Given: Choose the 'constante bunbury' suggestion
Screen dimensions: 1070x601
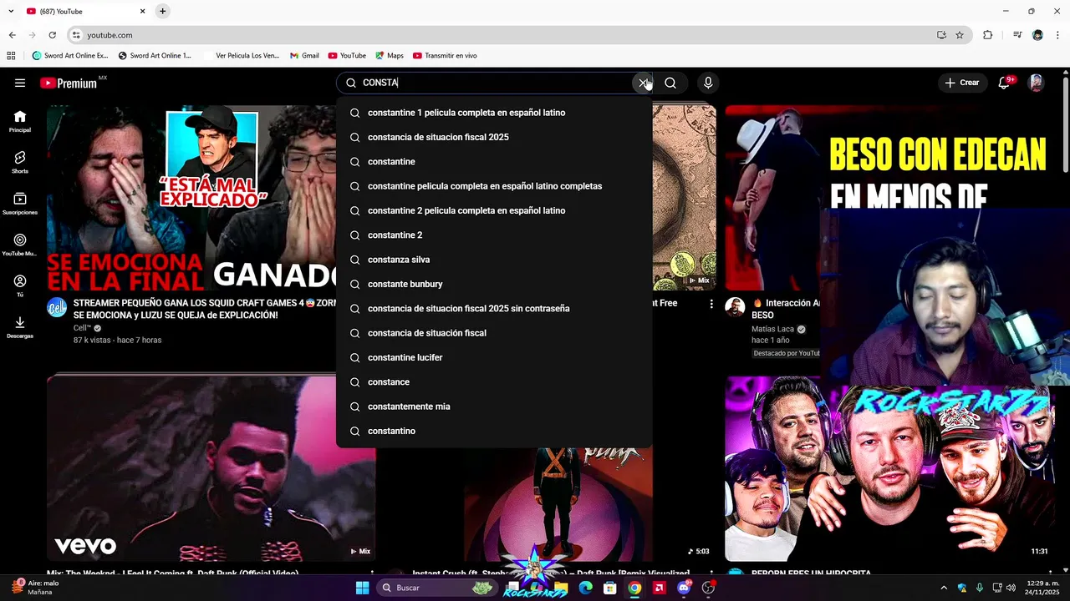Looking at the screenshot, I should coord(494,284).
